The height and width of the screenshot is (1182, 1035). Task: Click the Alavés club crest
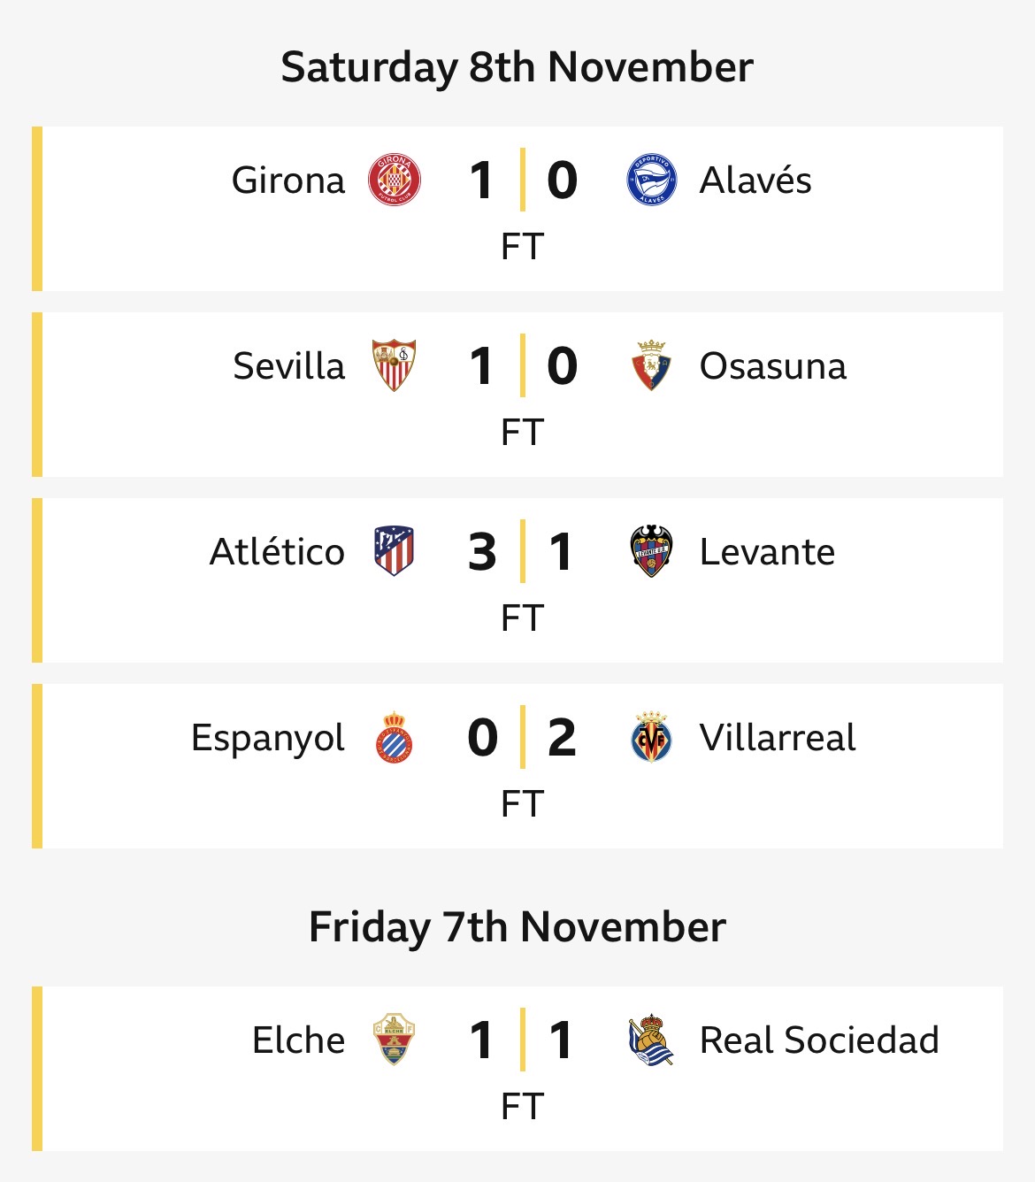[x=652, y=180]
